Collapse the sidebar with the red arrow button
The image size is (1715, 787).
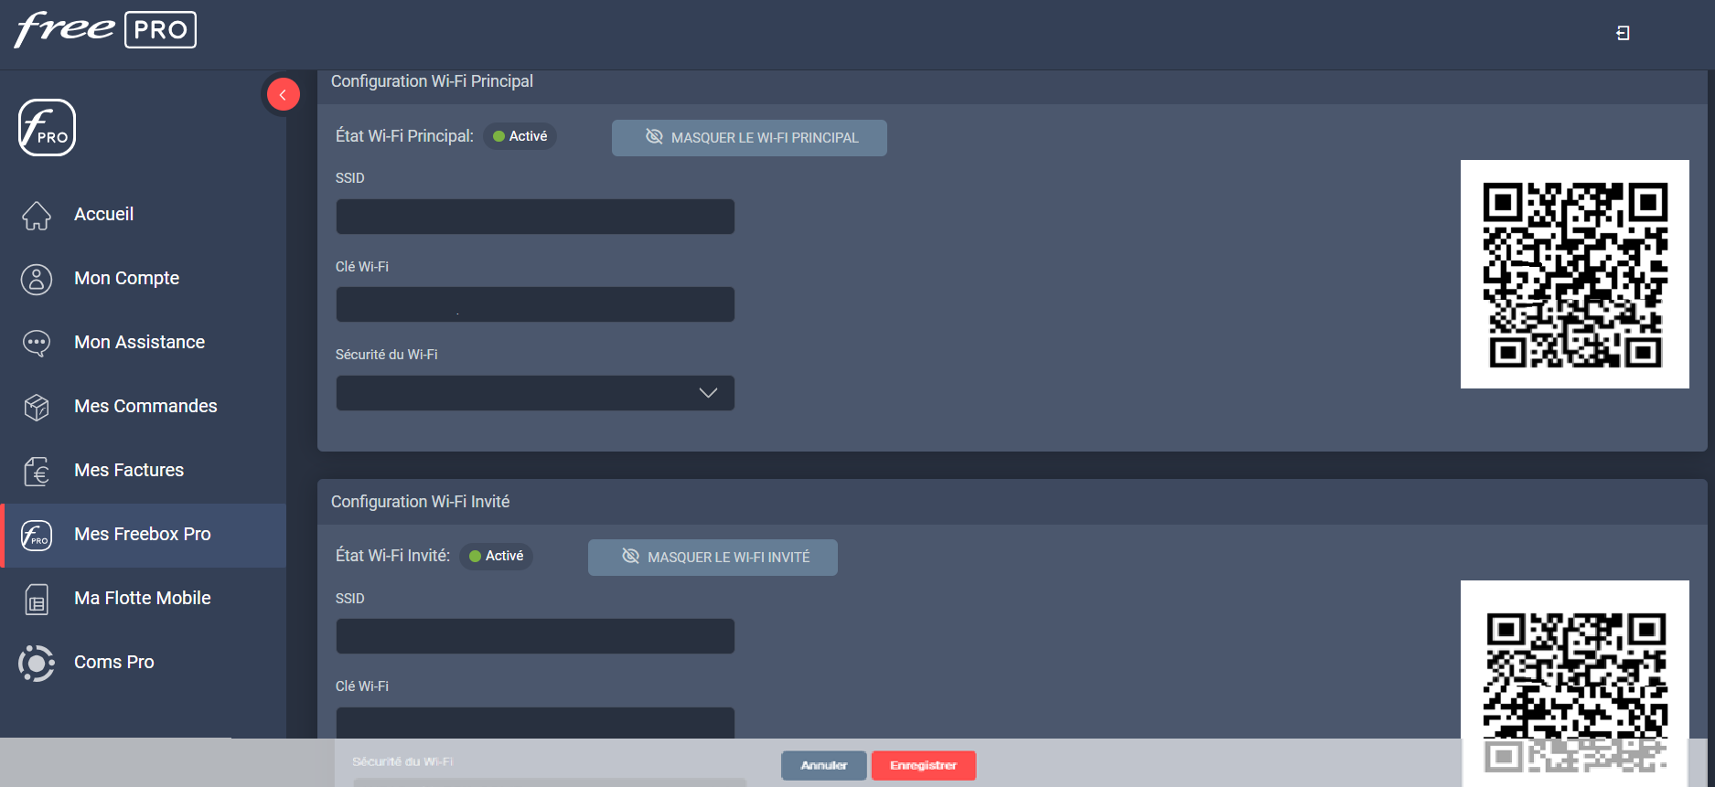pyautogui.click(x=283, y=94)
